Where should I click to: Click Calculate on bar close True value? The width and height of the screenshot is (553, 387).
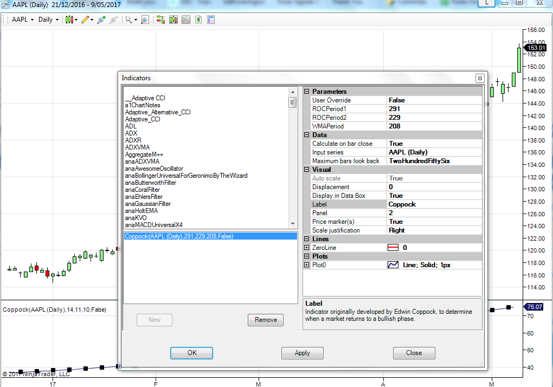(434, 144)
